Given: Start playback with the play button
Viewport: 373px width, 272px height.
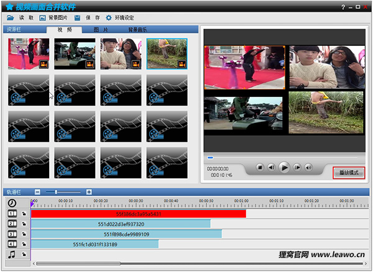Looking at the screenshot, I should (x=284, y=168).
